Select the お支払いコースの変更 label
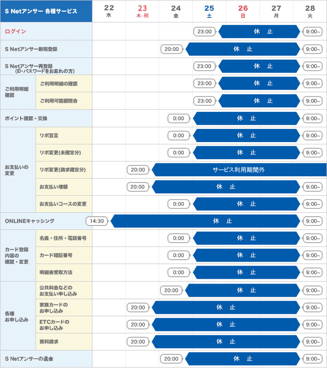Screen dimensions: 327x368 pyautogui.click(x=63, y=204)
